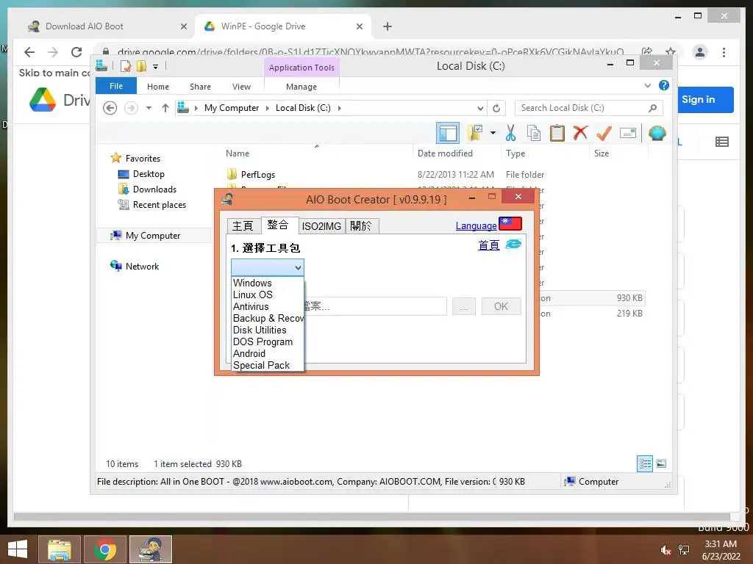
Task: Switch to the 整合 tab
Action: 279,225
